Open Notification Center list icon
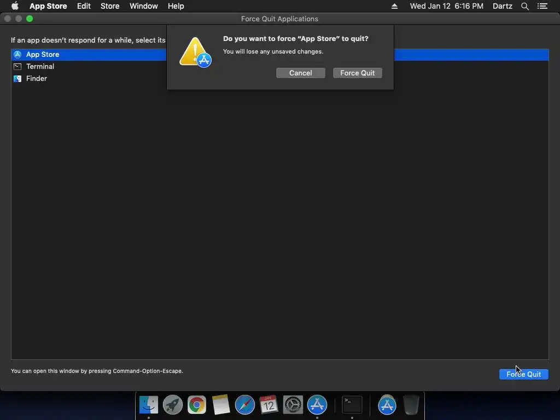This screenshot has width=560, height=420. click(542, 6)
